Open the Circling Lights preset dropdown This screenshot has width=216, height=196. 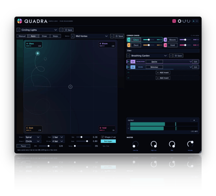(39, 30)
